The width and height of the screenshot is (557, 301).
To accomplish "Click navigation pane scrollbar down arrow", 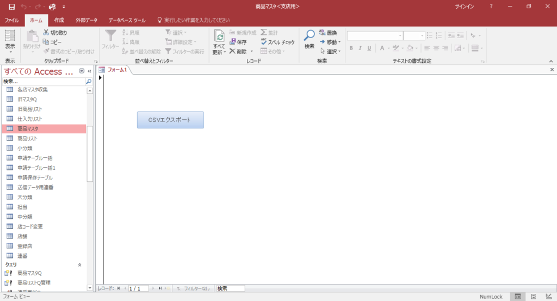I will [90, 288].
